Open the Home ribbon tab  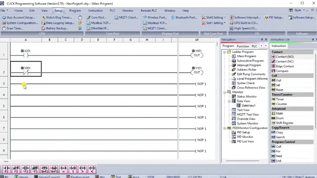[18, 11]
